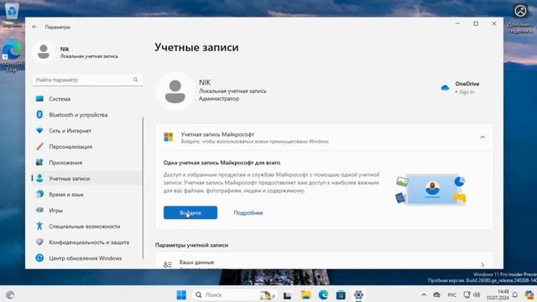Viewport: 537px width, 302px height.
Task: Open the Система settings category
Action: click(x=87, y=99)
